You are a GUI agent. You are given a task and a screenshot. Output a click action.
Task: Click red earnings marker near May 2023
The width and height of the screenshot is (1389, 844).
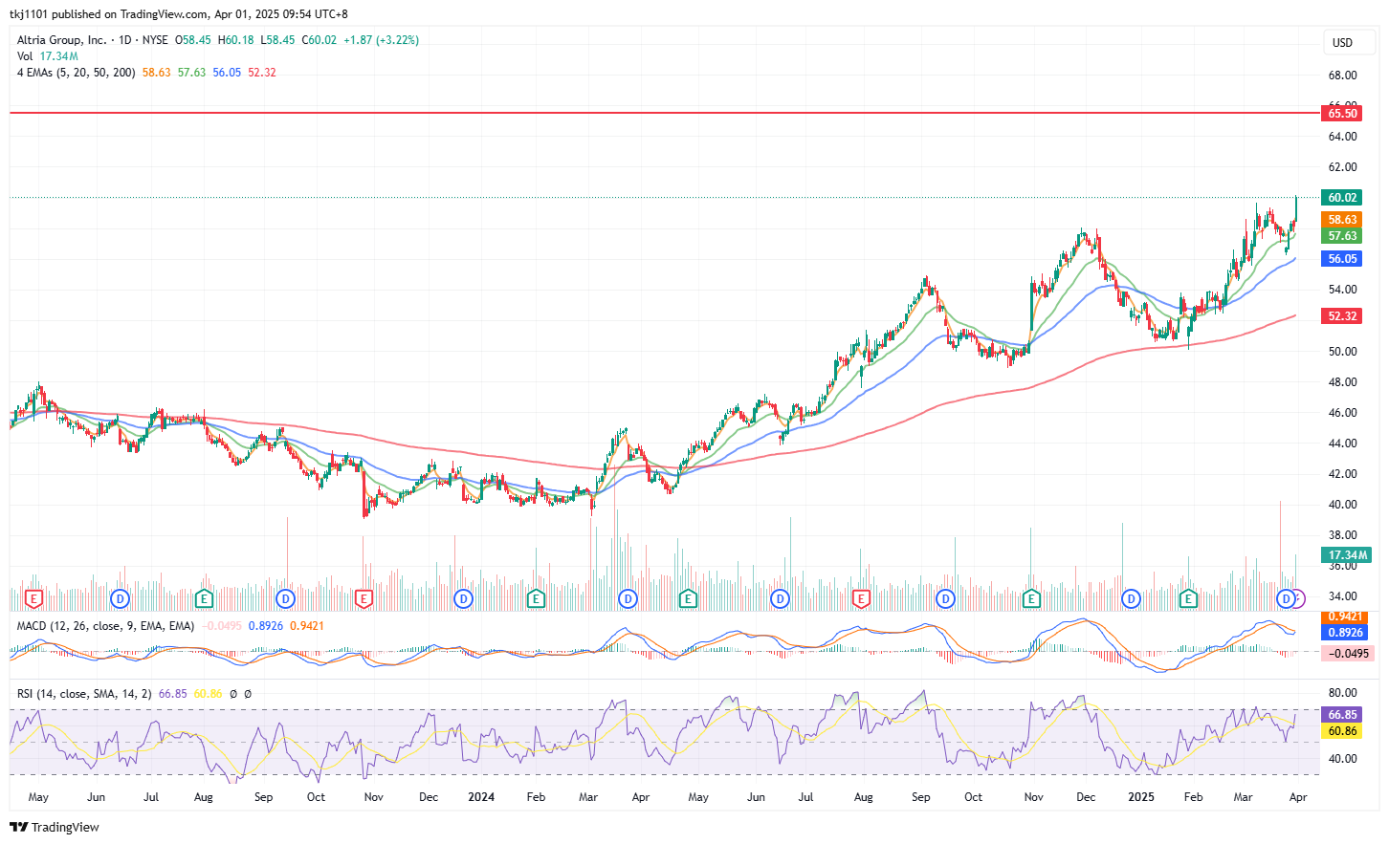click(33, 599)
